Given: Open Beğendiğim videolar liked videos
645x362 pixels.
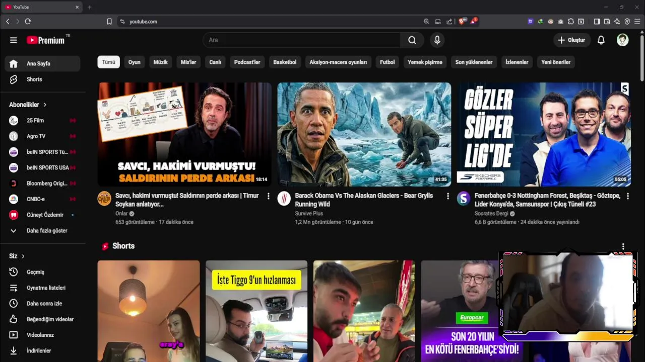Looking at the screenshot, I should click(x=42, y=319).
